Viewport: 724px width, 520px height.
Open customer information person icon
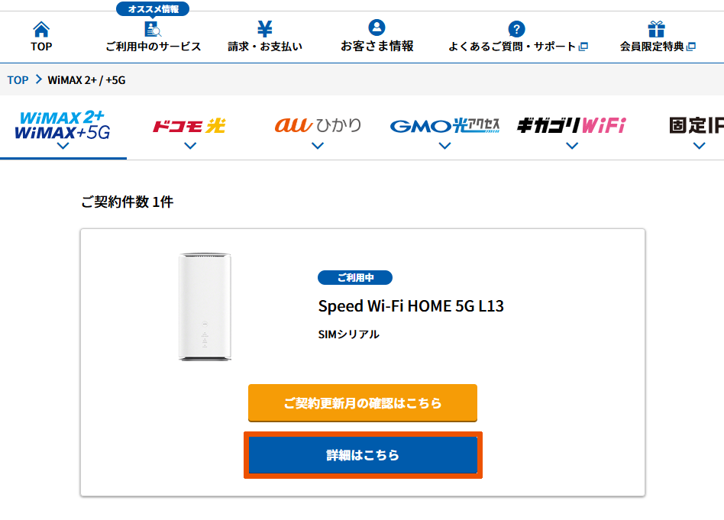coord(377,28)
